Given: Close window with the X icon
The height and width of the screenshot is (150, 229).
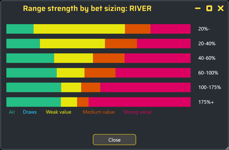Looking at the screenshot, I should pyautogui.click(x=221, y=8).
